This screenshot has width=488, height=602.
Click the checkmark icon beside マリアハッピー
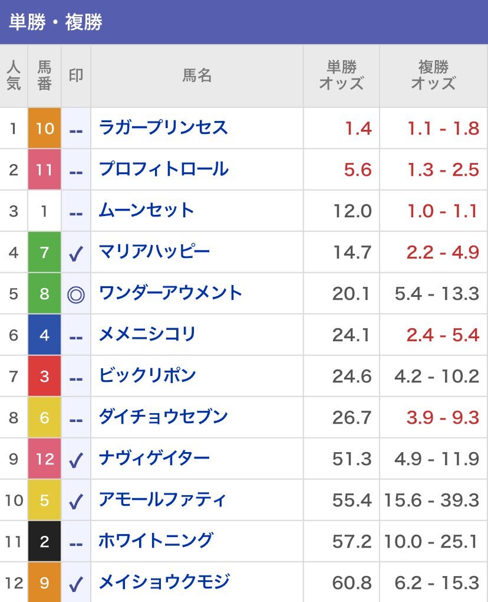(76, 253)
